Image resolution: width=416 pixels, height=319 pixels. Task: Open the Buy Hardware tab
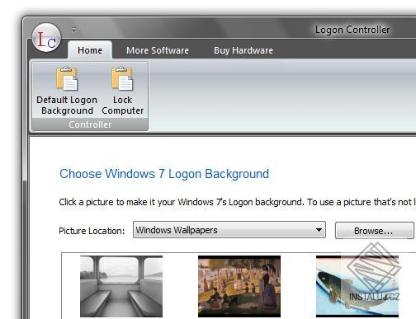coord(243,50)
